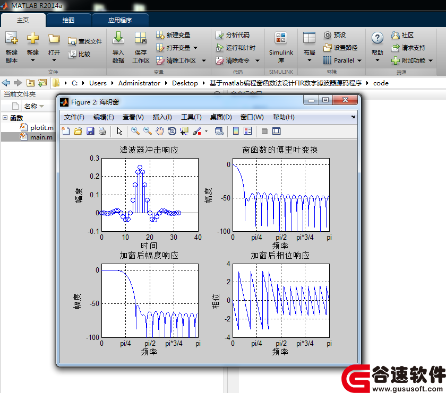Click the Import Data (导入数据) icon
The image size is (446, 393).
click(118, 38)
